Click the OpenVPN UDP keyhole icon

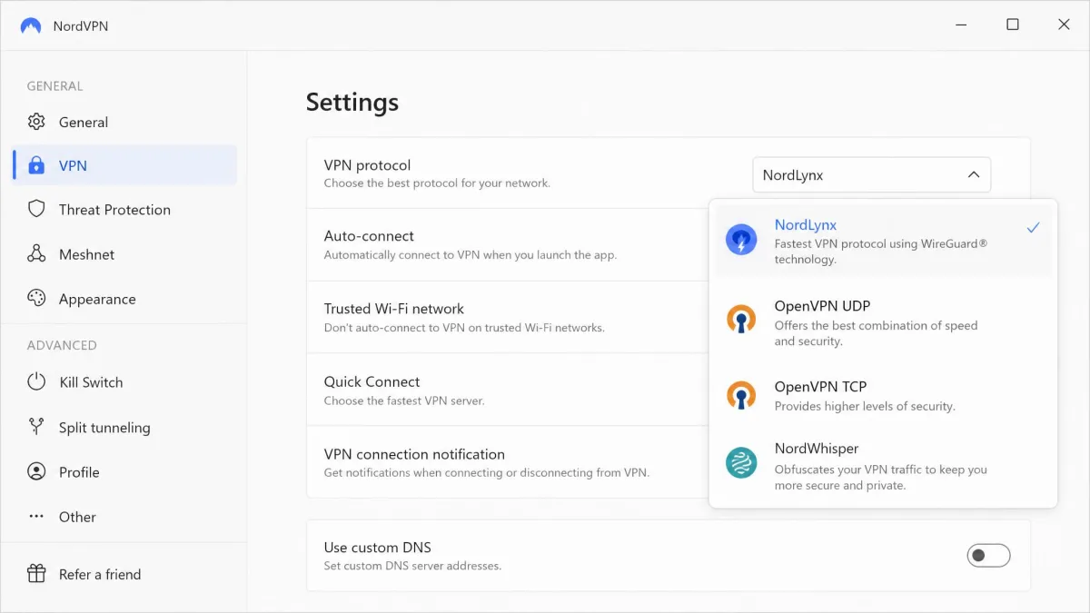pos(741,319)
